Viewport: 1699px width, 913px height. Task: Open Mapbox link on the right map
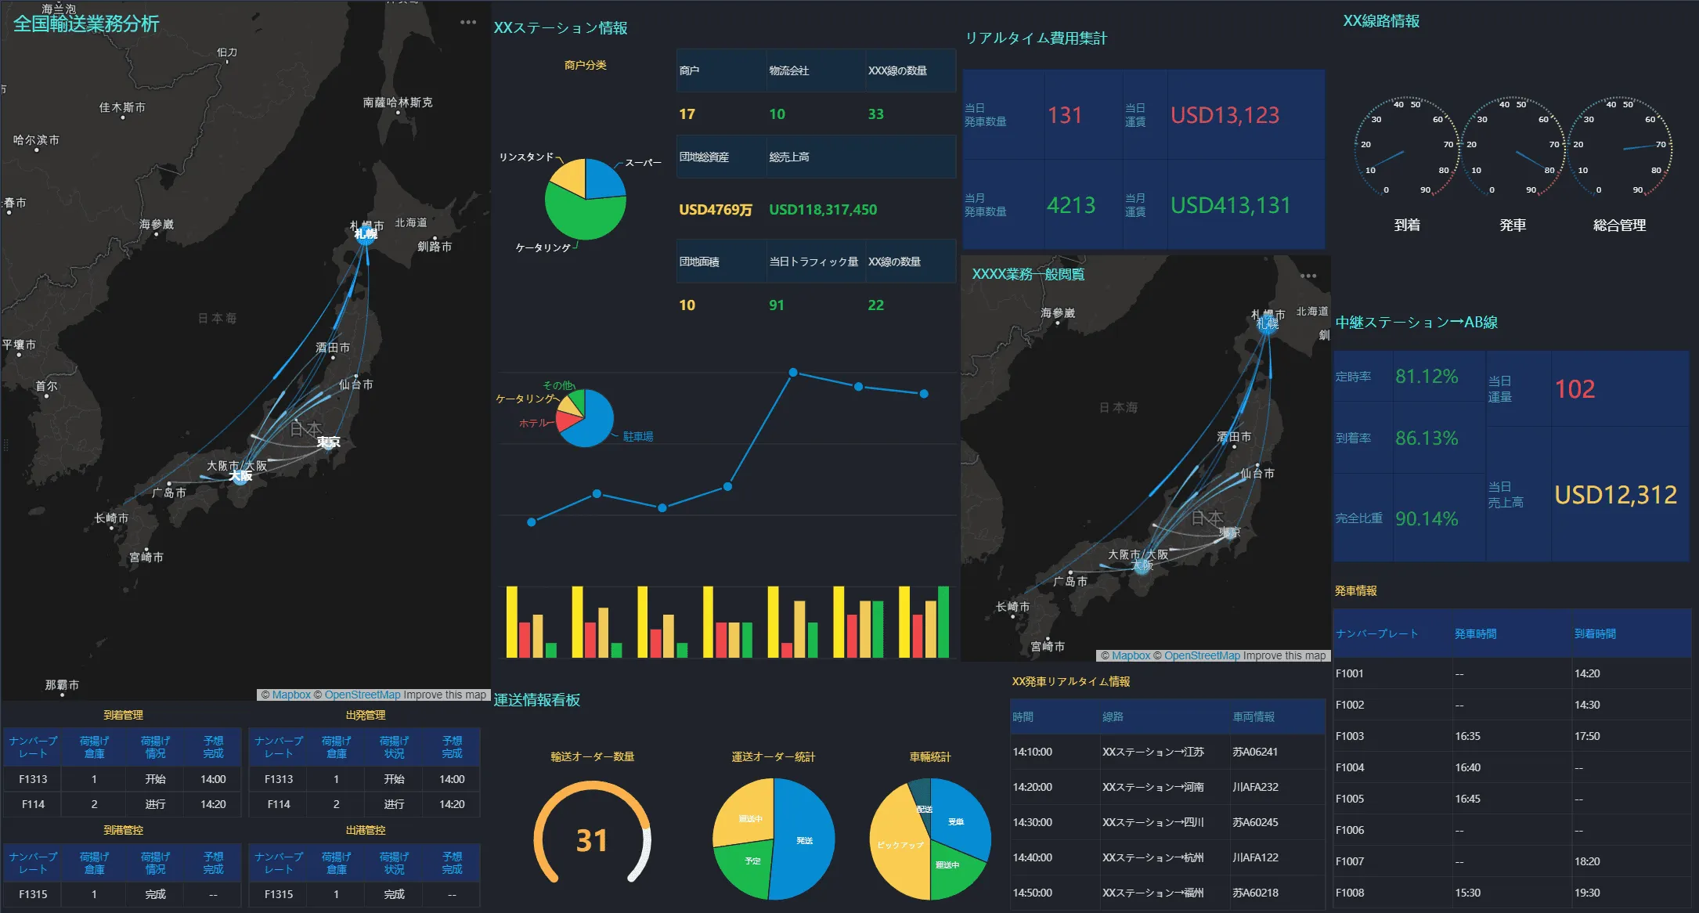[x=1131, y=655]
